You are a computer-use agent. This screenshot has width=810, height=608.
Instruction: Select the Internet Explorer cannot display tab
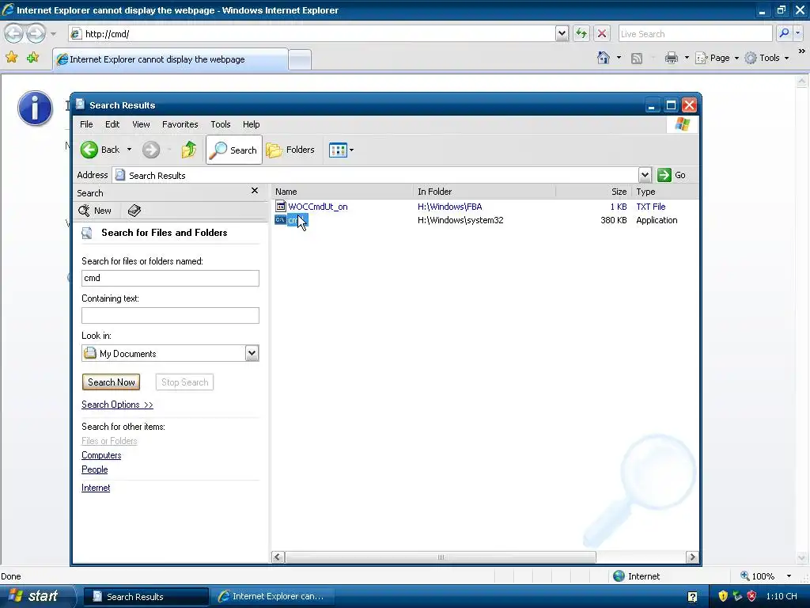170,59
